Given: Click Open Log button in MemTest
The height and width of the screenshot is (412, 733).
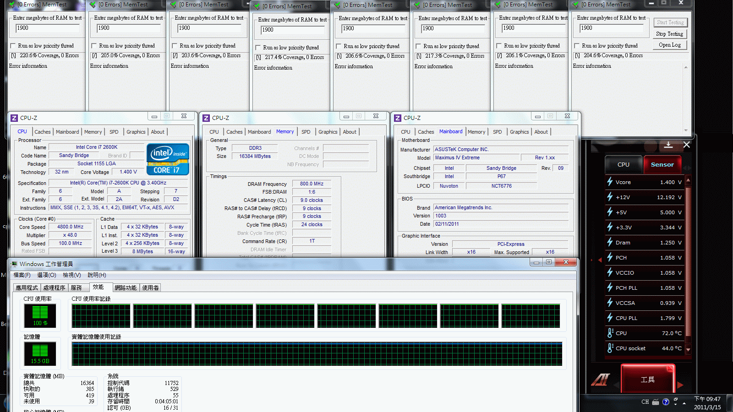Looking at the screenshot, I should click(x=670, y=45).
